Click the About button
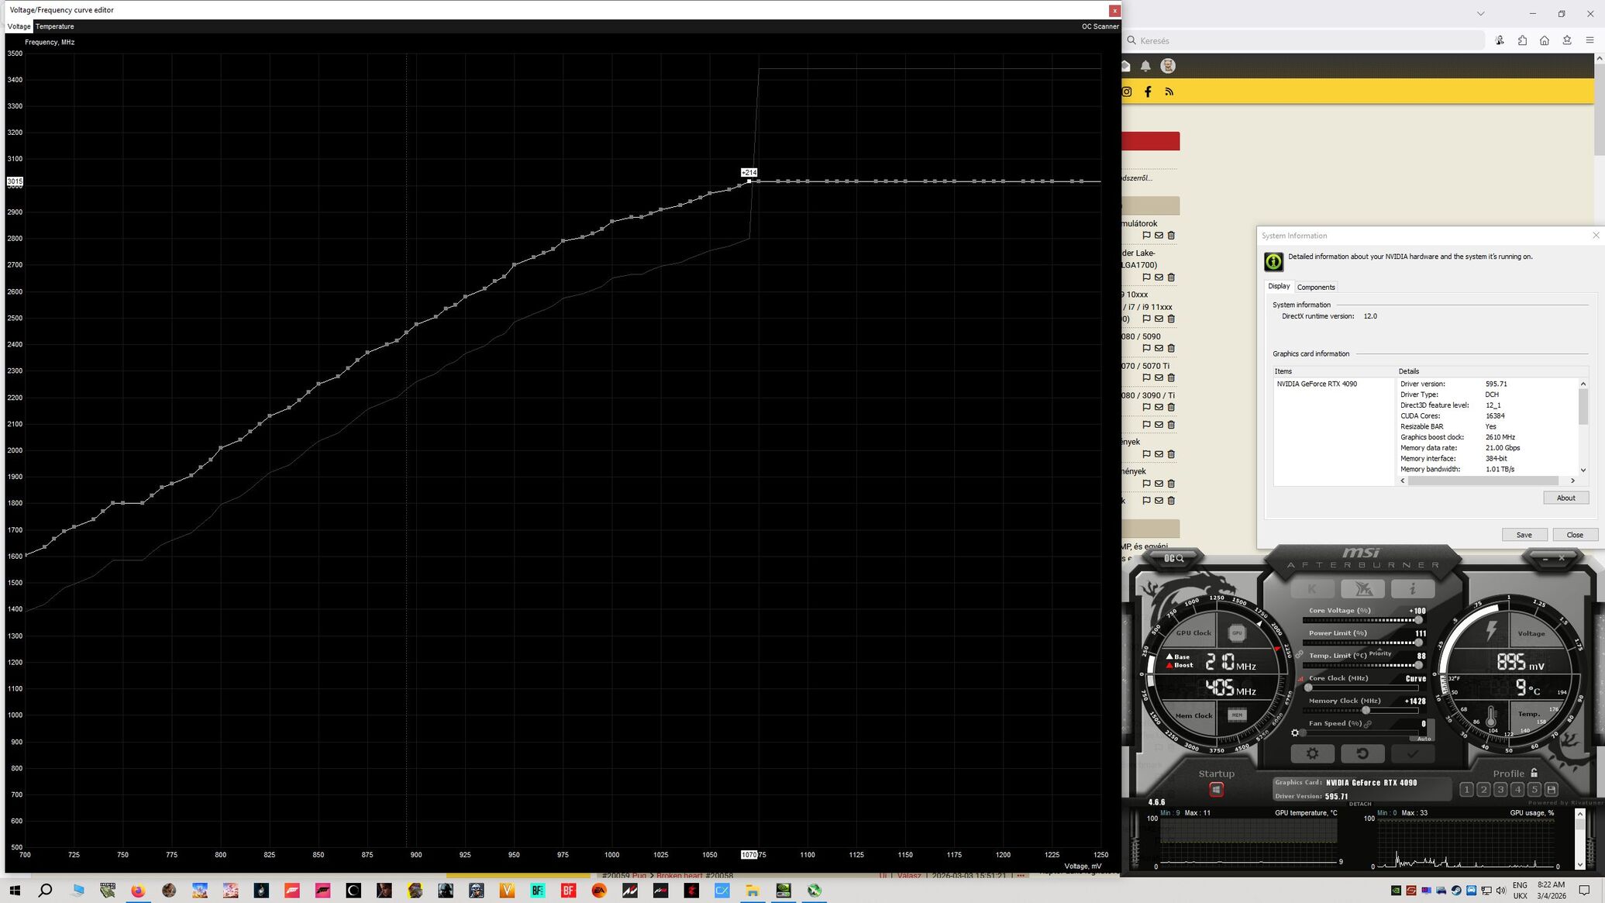The image size is (1605, 903). [x=1565, y=498]
